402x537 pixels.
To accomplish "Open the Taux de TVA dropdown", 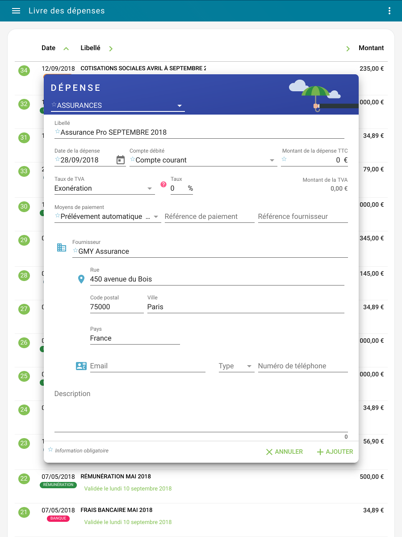I will [x=150, y=188].
